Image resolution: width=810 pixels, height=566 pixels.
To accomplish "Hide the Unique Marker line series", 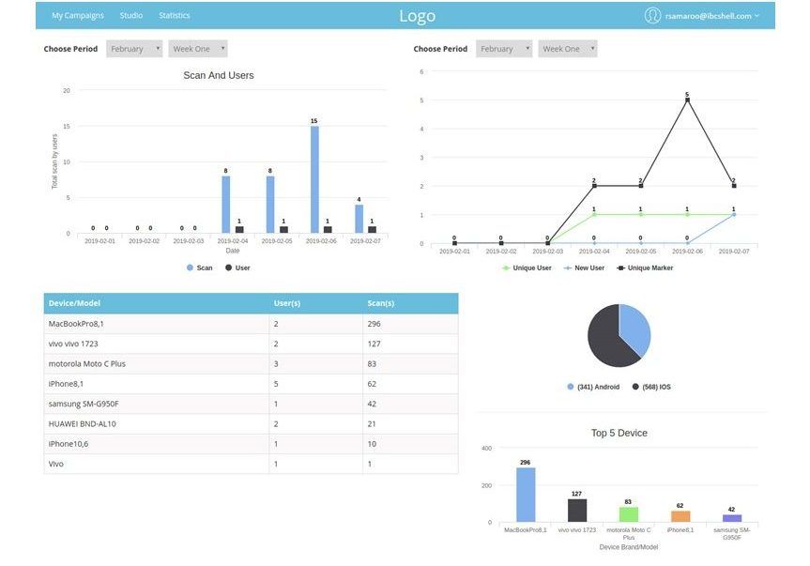I will (620, 268).
